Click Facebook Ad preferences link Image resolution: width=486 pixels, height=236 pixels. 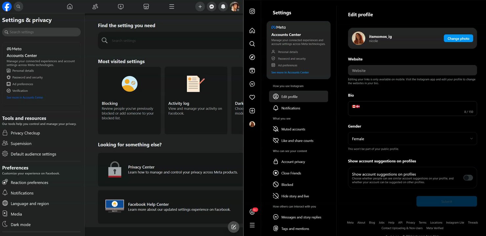tap(20, 84)
